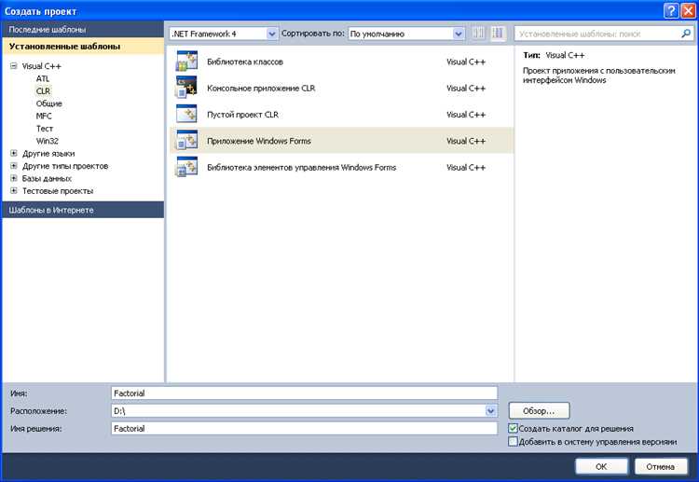This screenshot has height=482, width=699.
Task: Open the .NET Framework 4 dropdown
Action: click(x=271, y=34)
